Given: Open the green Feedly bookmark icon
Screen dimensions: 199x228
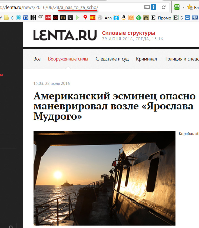Looking at the screenshot, I should coord(138,18).
